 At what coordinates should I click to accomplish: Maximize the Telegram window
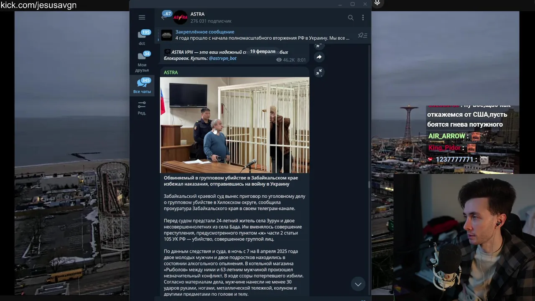[x=352, y=4]
